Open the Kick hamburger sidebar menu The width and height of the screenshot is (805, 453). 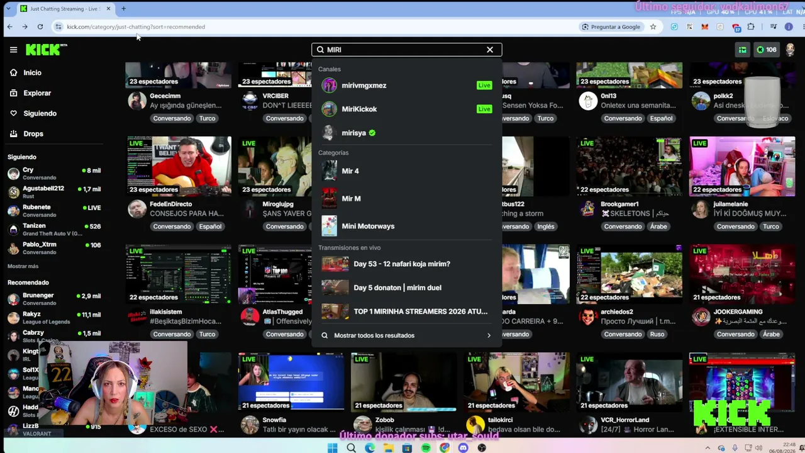pyautogui.click(x=13, y=50)
